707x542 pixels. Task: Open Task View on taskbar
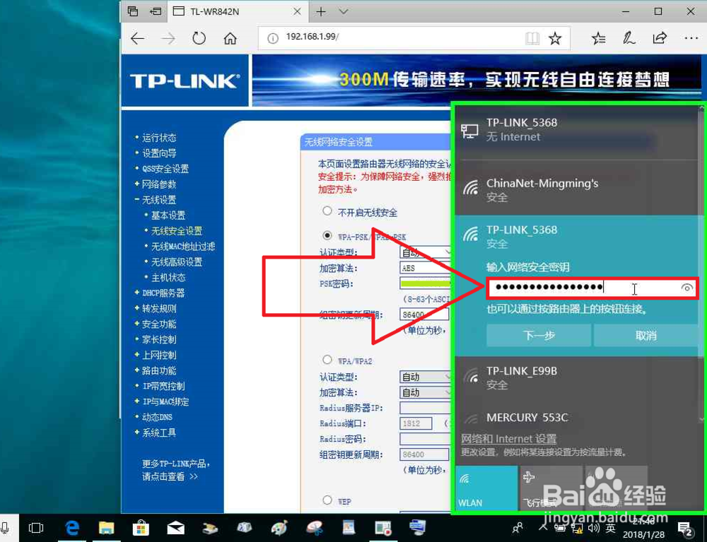(x=36, y=528)
